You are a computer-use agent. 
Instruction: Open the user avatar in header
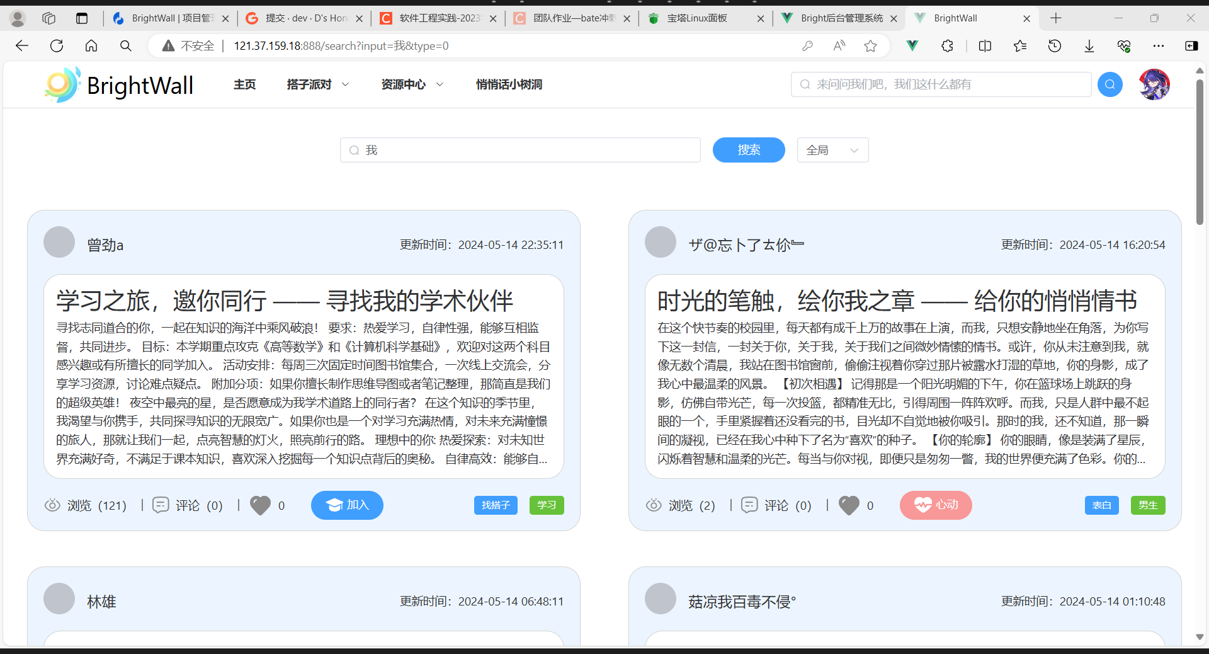(1154, 84)
